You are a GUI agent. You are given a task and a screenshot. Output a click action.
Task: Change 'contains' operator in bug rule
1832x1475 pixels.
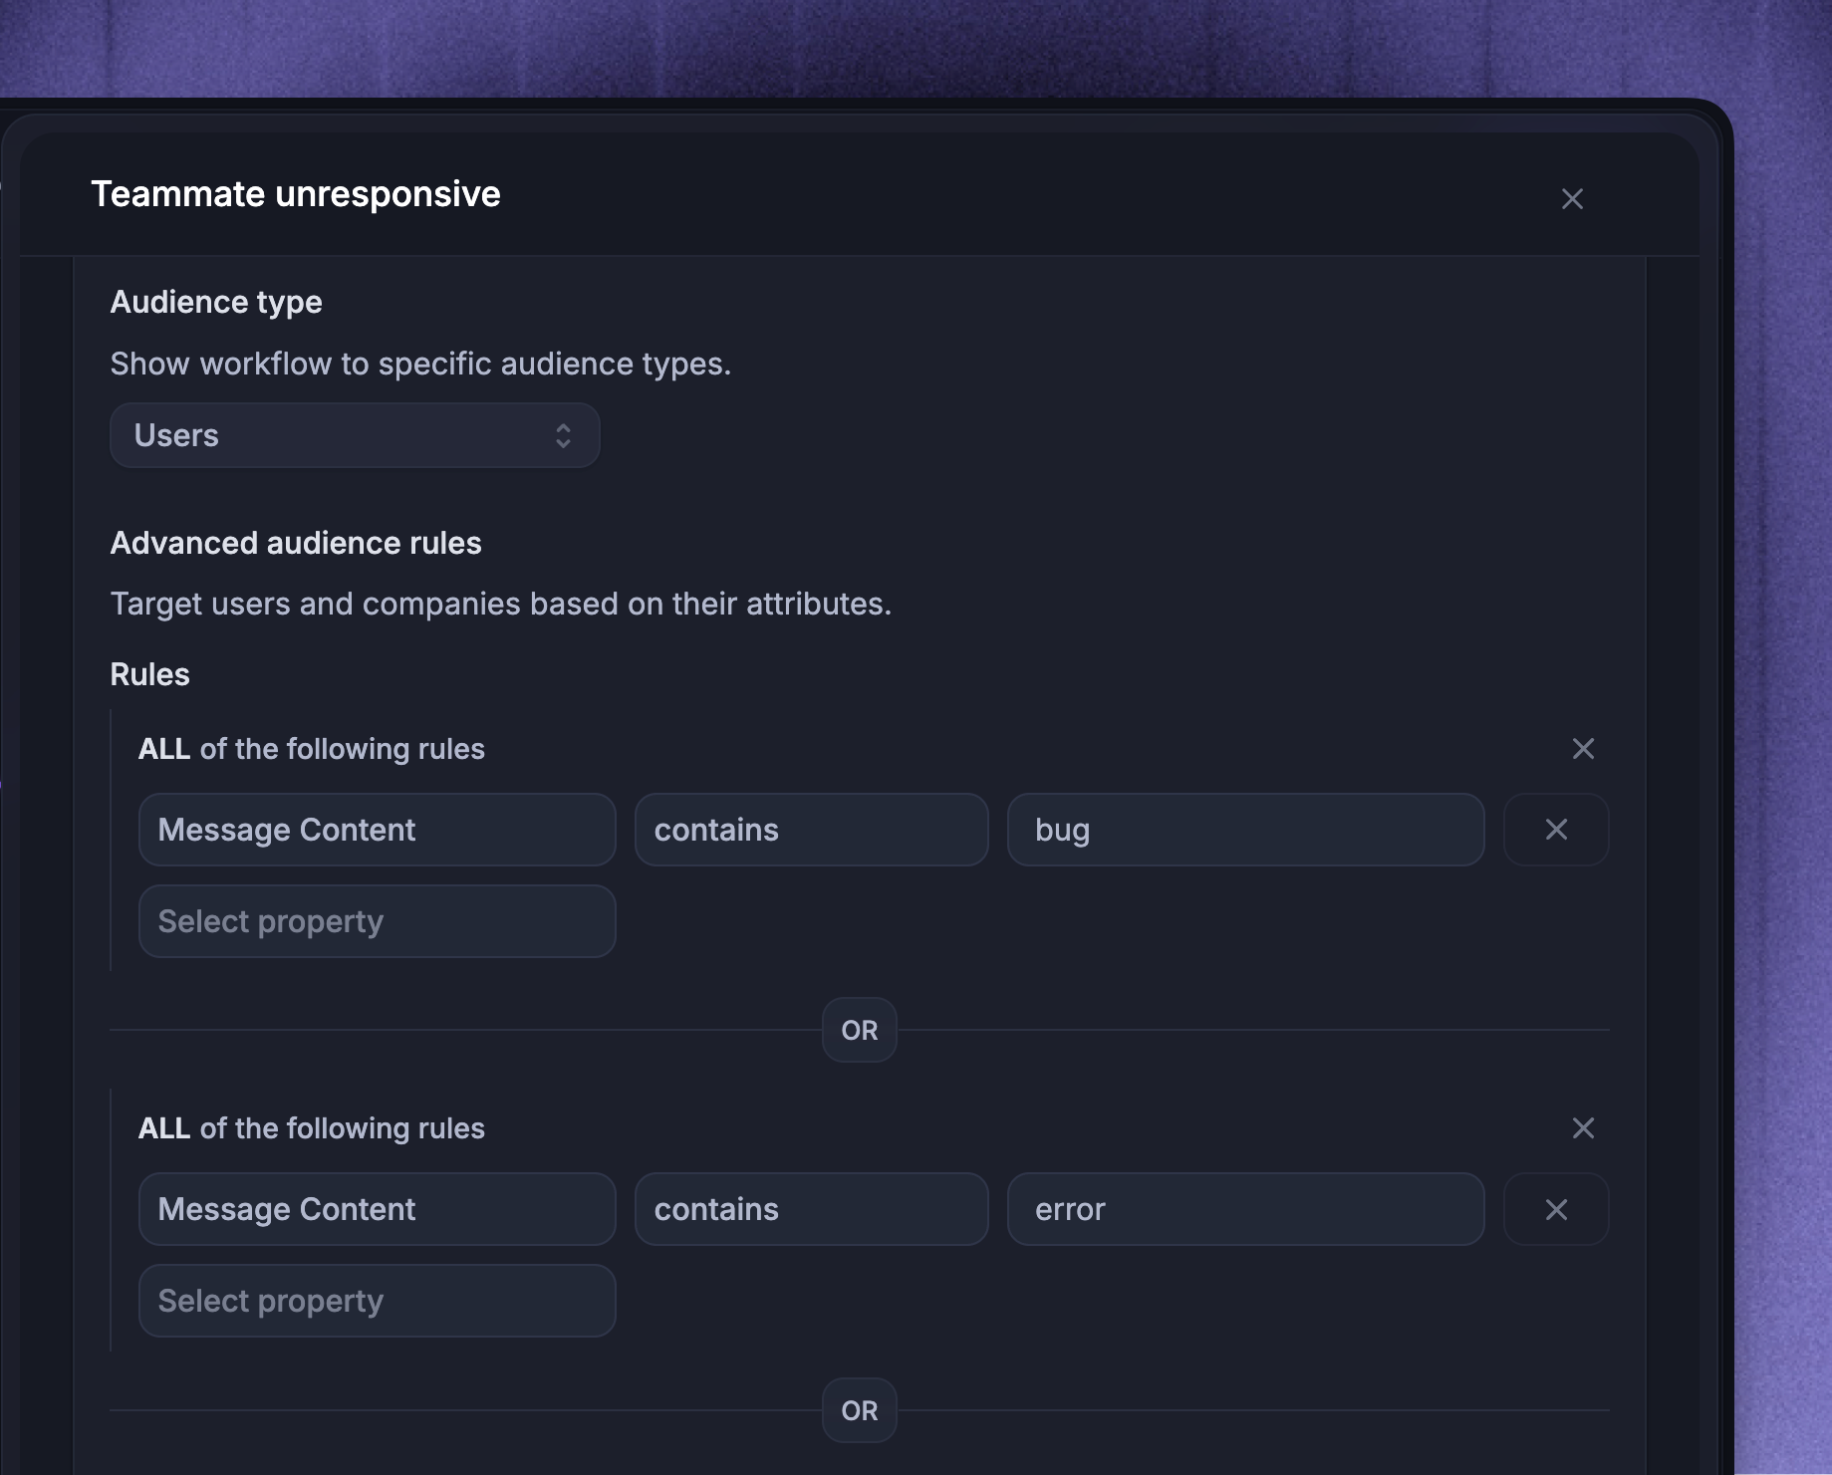pyautogui.click(x=812, y=830)
